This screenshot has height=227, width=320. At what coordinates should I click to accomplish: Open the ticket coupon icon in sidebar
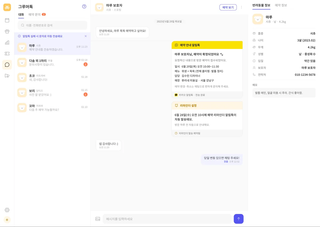point(7,54)
